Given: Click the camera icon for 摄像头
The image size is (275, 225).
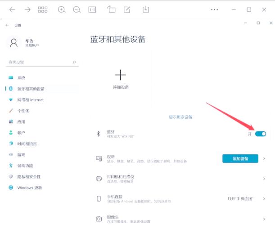Looking at the screenshot, I should point(99,219).
